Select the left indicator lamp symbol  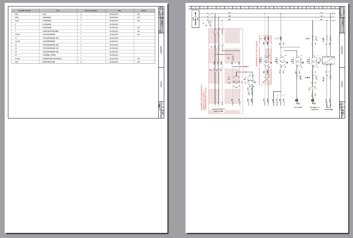297,100
